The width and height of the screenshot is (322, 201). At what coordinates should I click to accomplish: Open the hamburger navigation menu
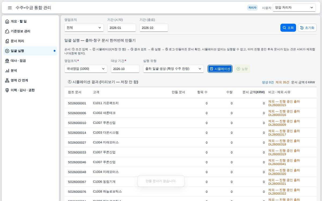10,8
